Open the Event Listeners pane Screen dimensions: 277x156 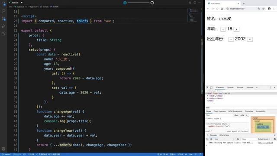click(x=219, y=111)
